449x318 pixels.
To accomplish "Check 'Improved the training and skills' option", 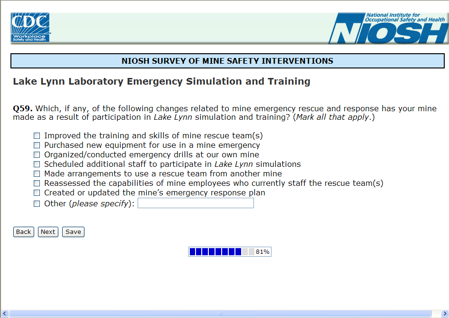I will (x=37, y=136).
